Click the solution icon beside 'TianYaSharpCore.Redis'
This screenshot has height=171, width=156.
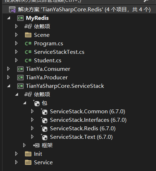[x=12, y=10]
